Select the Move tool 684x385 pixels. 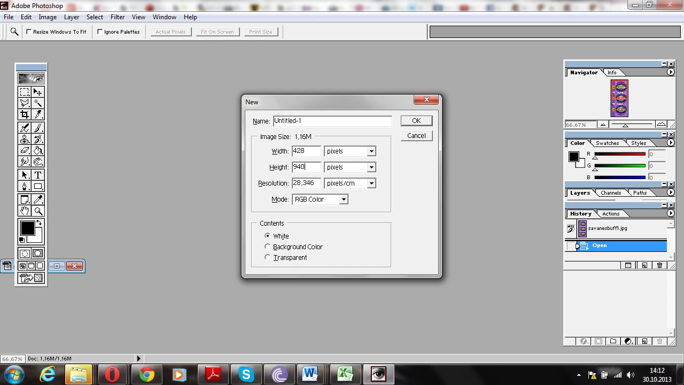pos(37,92)
